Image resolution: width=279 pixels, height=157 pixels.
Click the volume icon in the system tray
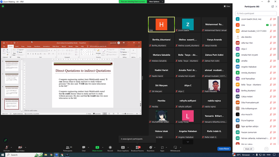point(264,155)
